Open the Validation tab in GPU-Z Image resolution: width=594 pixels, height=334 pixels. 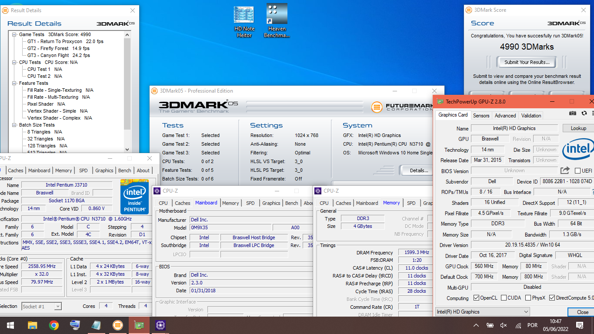coord(531,116)
